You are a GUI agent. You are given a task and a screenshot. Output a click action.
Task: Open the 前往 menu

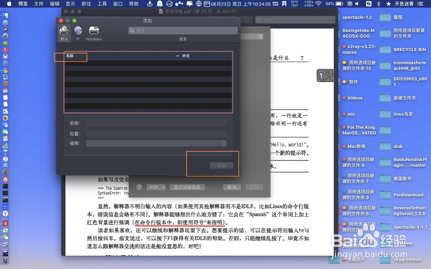pyautogui.click(x=86, y=3)
